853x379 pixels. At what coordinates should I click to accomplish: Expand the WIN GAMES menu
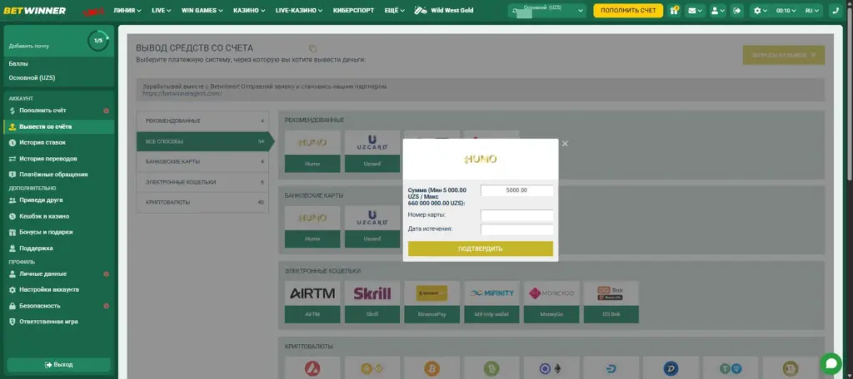click(x=202, y=10)
